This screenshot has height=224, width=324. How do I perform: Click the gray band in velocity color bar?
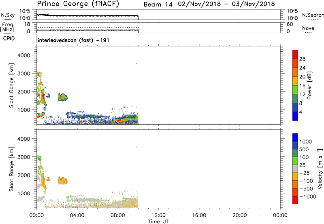tap(295, 169)
